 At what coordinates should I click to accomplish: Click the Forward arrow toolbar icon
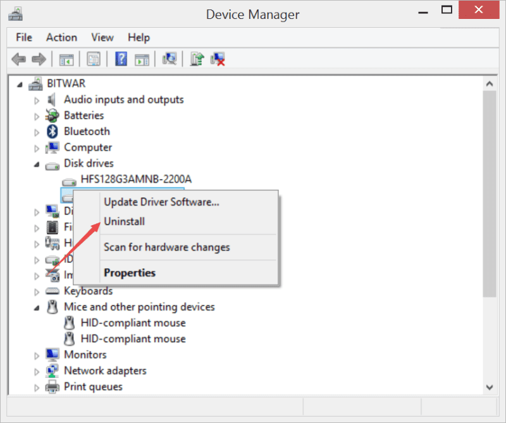click(x=39, y=59)
